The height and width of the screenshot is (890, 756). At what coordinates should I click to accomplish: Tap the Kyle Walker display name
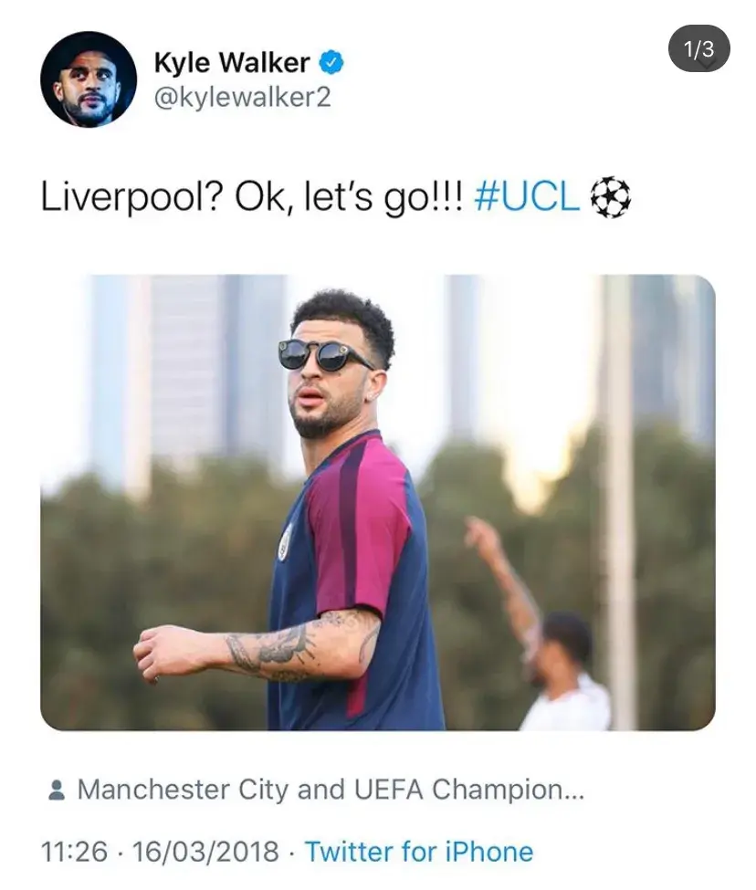(x=232, y=62)
